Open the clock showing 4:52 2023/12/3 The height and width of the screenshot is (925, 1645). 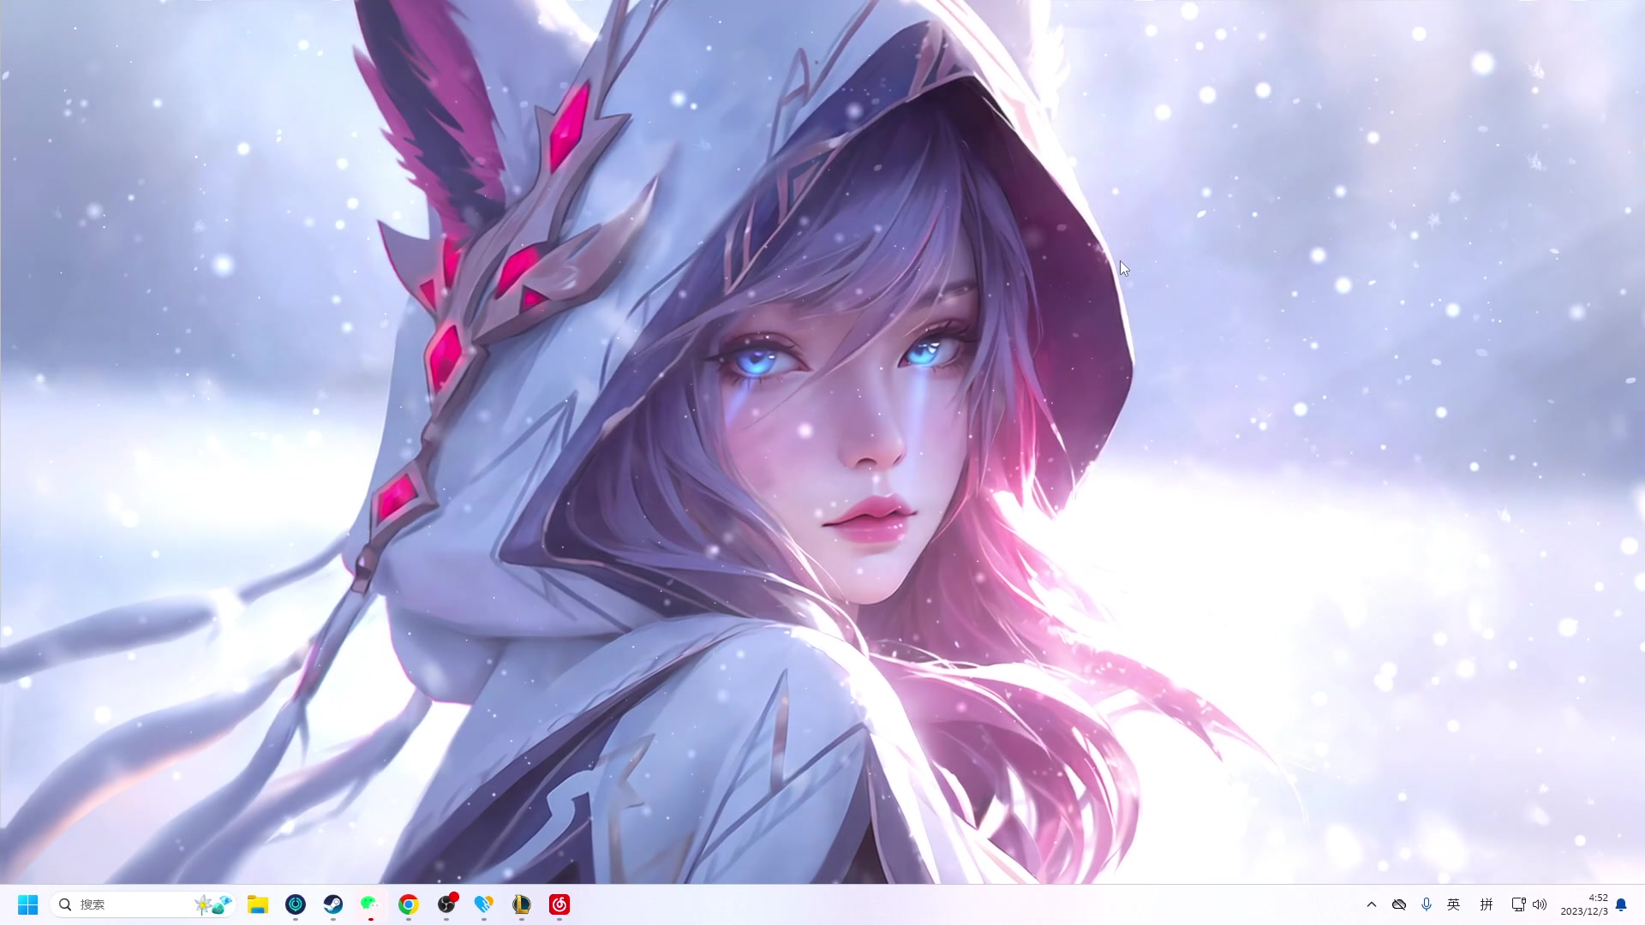coord(1584,904)
